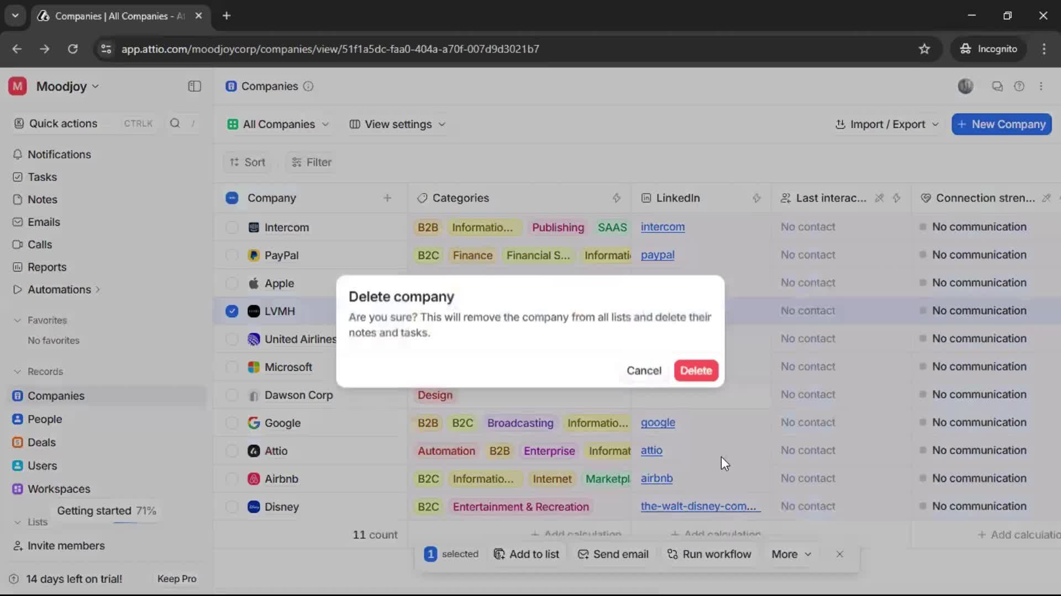The height and width of the screenshot is (596, 1061).
Task: Open the help menu at top right
Action: (1020, 87)
